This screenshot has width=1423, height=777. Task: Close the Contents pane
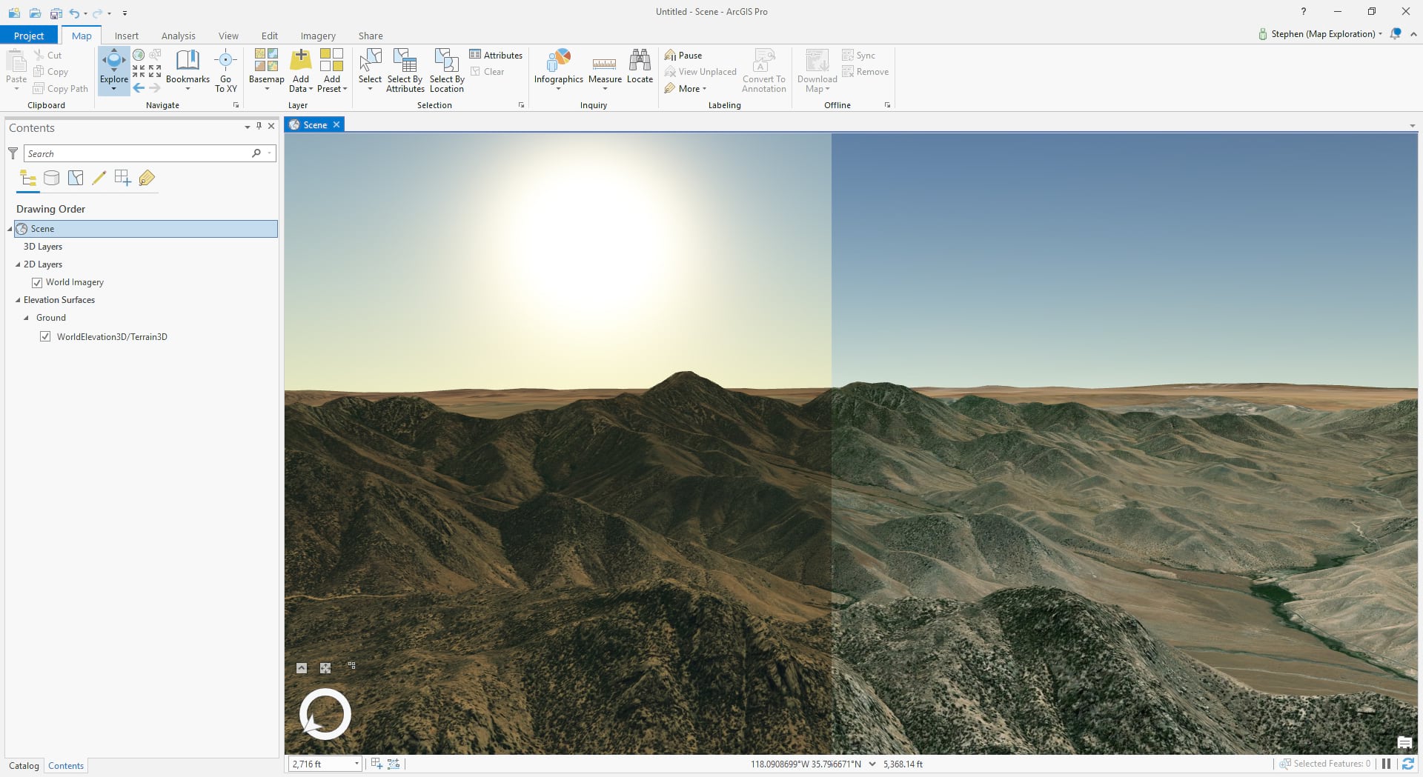271,127
